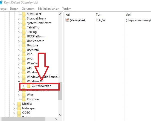Expand the StorageLibrary key
The width and height of the screenshot is (151, 121).
click(x=19, y=18)
